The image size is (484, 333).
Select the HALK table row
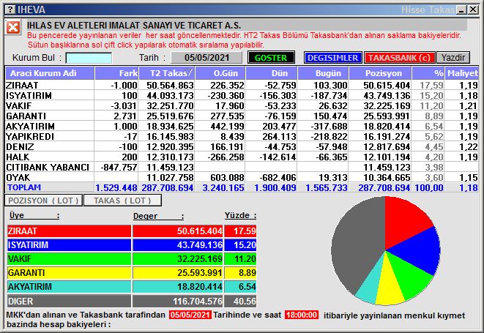[242, 157]
